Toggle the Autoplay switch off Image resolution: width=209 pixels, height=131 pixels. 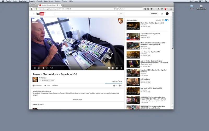tap(167, 20)
